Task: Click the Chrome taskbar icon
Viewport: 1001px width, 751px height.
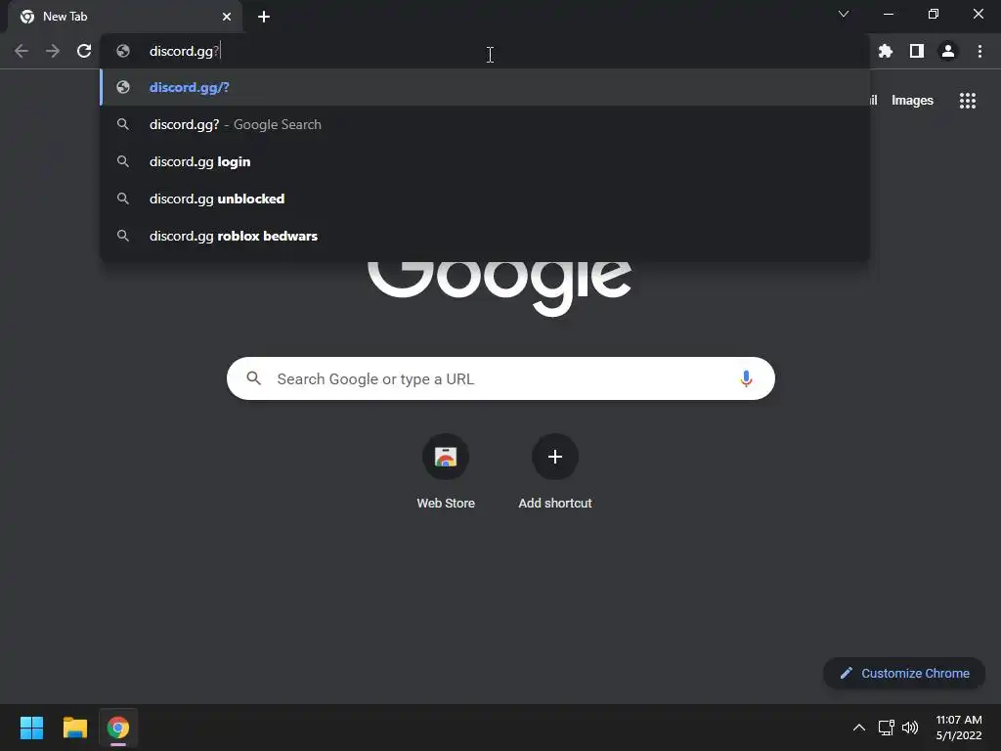Action: (x=118, y=728)
